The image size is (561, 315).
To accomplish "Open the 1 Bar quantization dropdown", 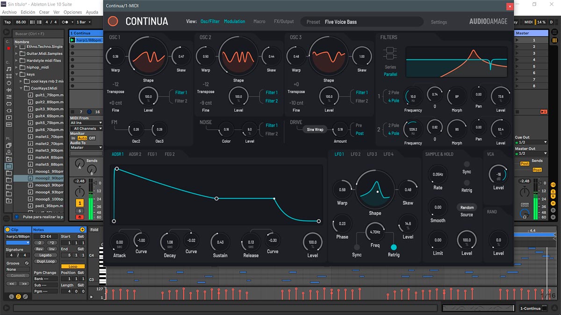I will (x=83, y=22).
